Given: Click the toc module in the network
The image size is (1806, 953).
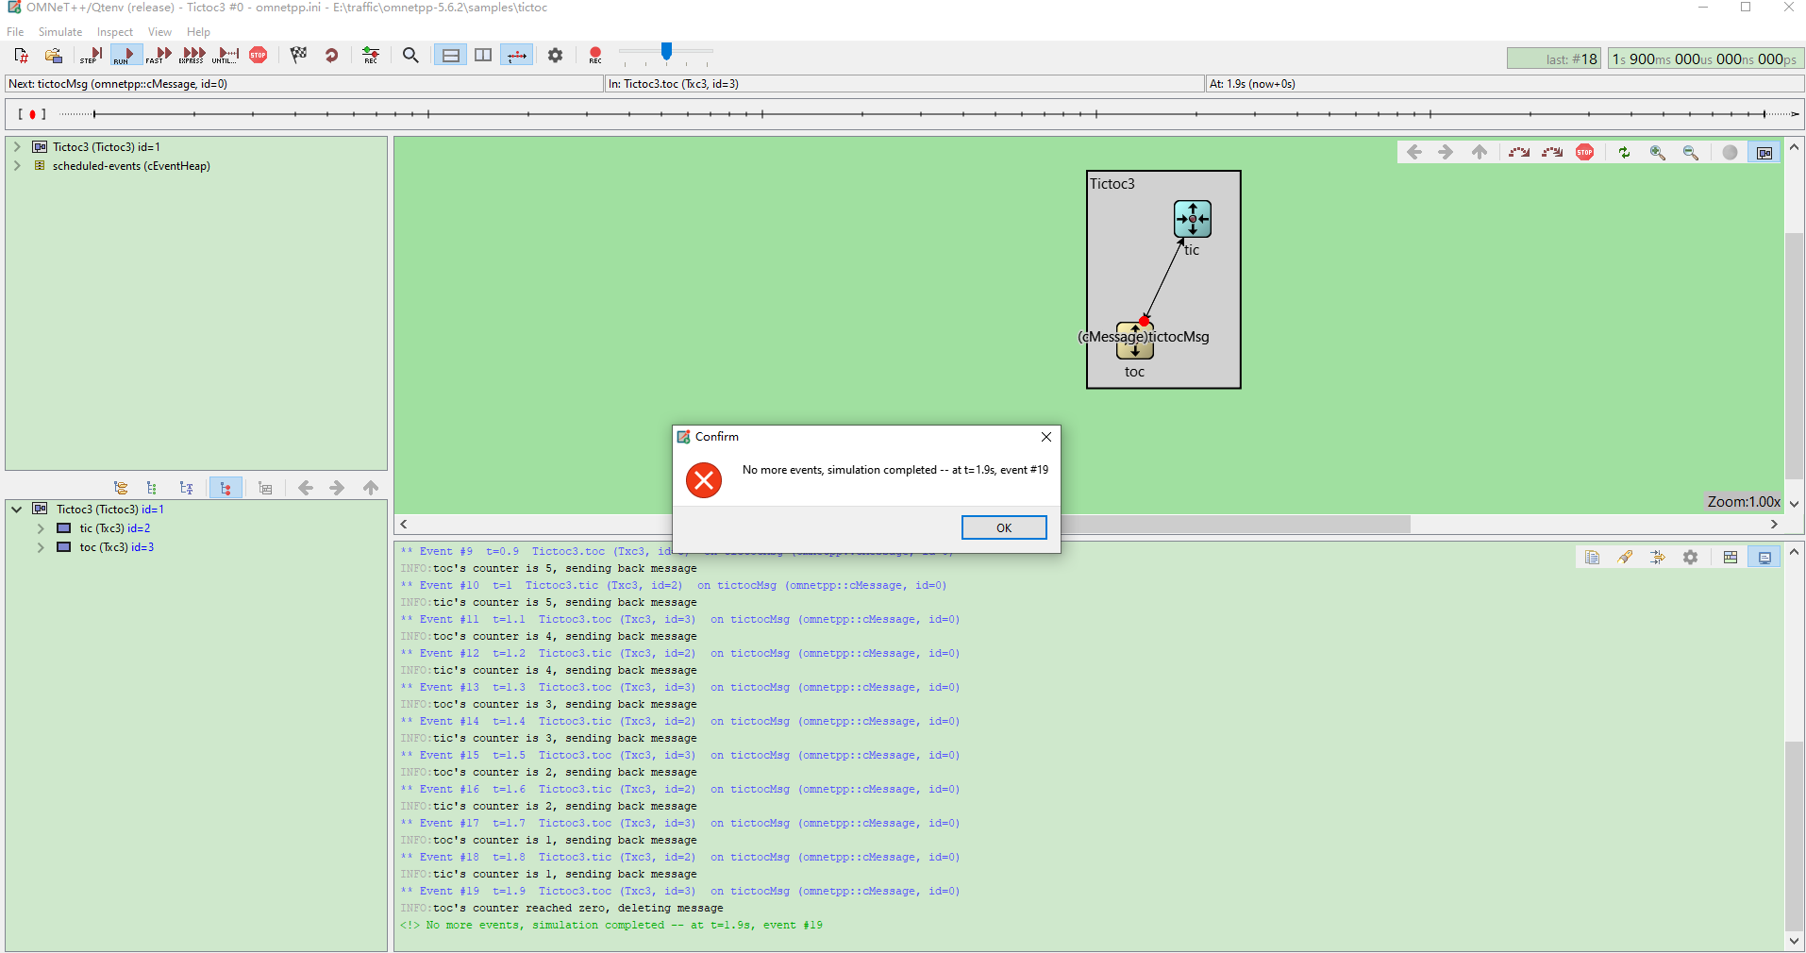Looking at the screenshot, I should pos(1135,342).
